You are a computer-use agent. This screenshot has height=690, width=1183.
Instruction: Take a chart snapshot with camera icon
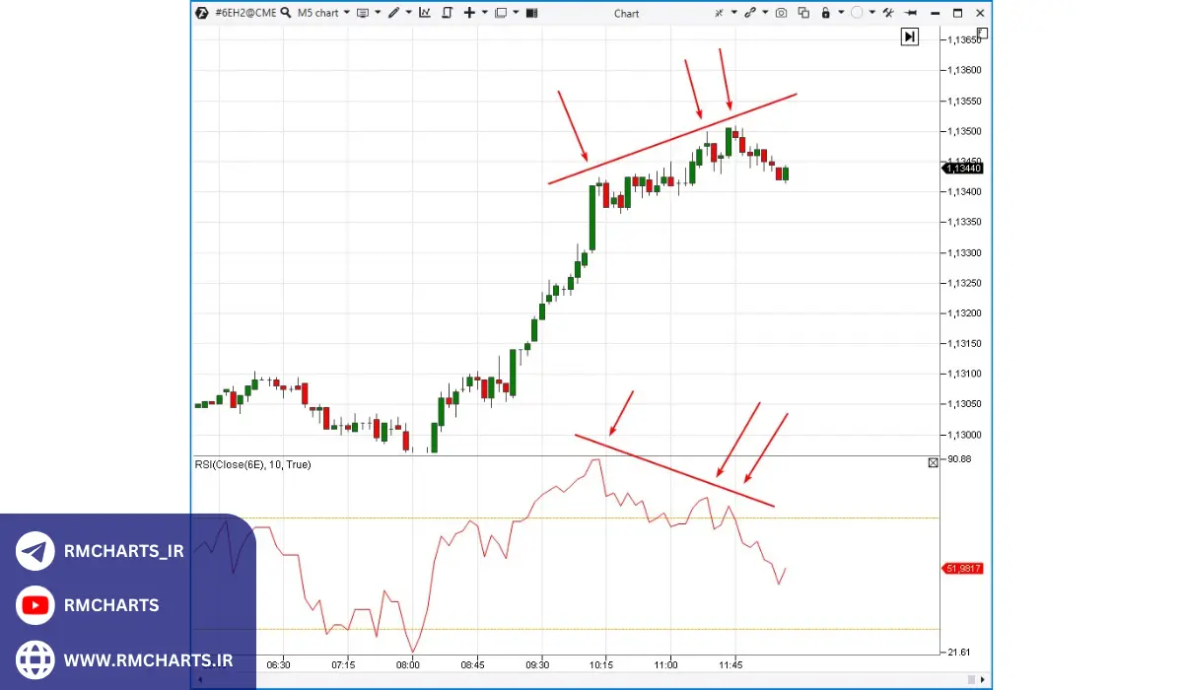[x=781, y=13]
